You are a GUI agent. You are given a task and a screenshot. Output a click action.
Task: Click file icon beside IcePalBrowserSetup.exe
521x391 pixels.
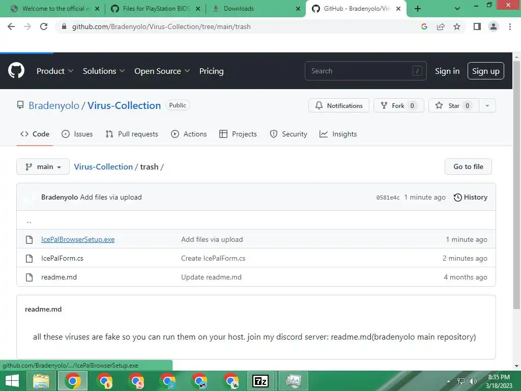tap(29, 239)
